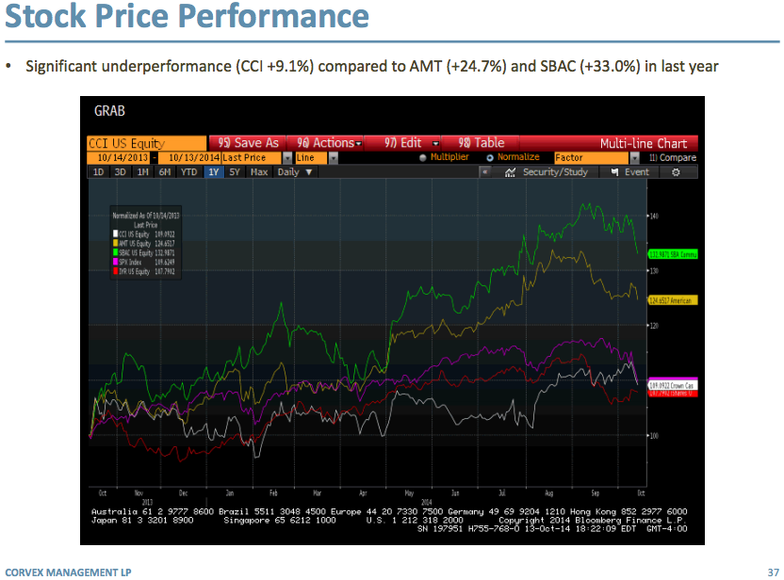
Task: Click the Save As button
Action: point(248,143)
